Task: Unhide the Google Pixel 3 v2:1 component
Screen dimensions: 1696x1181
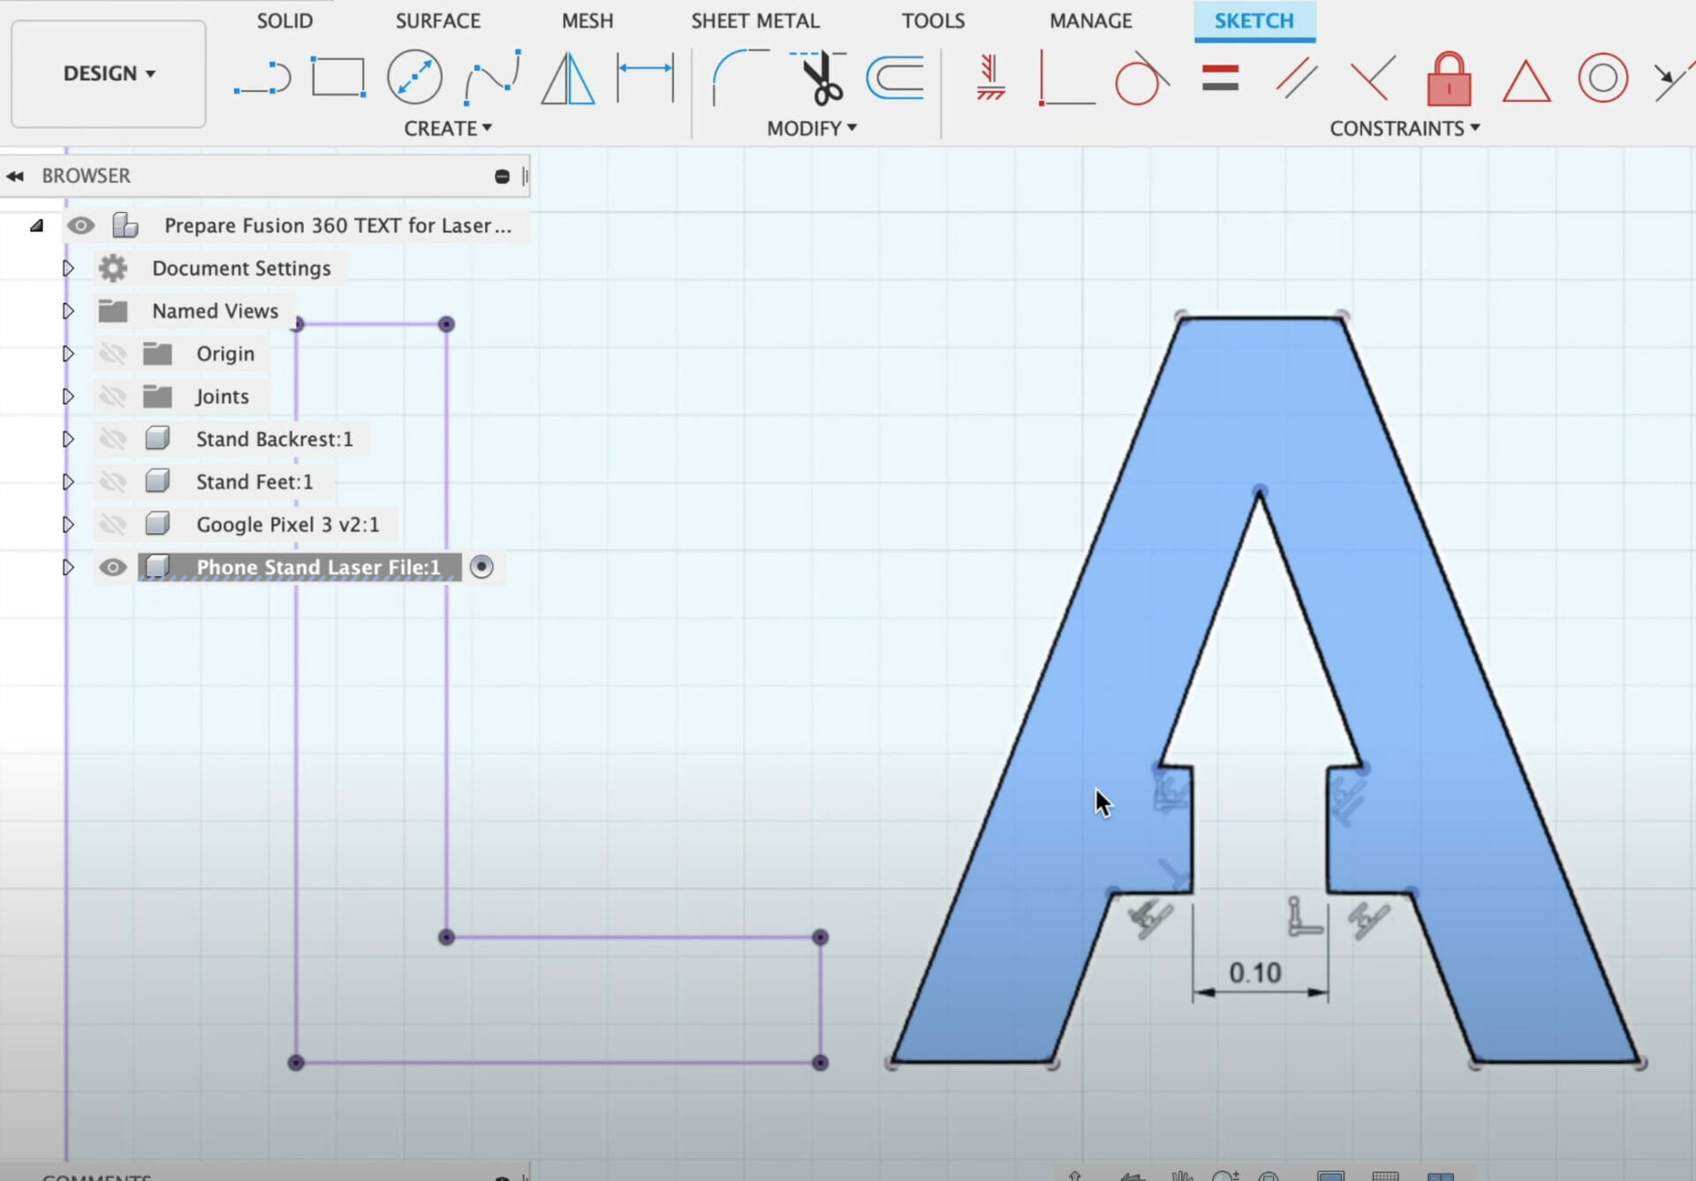Action: tap(114, 524)
